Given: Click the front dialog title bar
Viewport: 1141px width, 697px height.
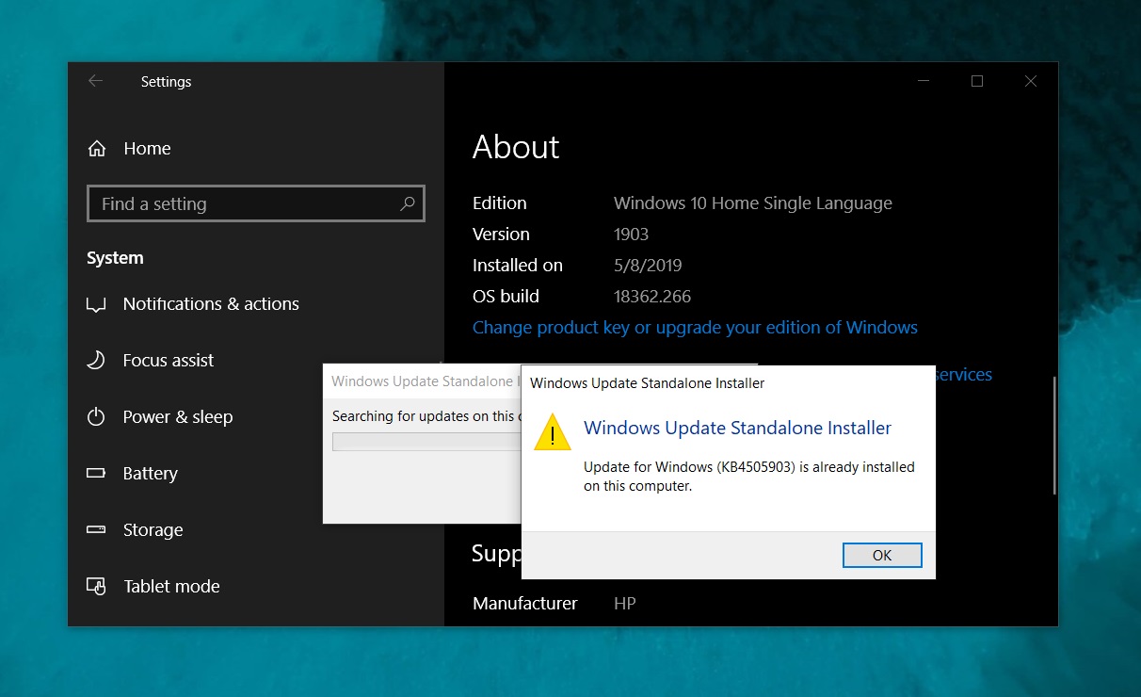Looking at the screenshot, I should 729,382.
